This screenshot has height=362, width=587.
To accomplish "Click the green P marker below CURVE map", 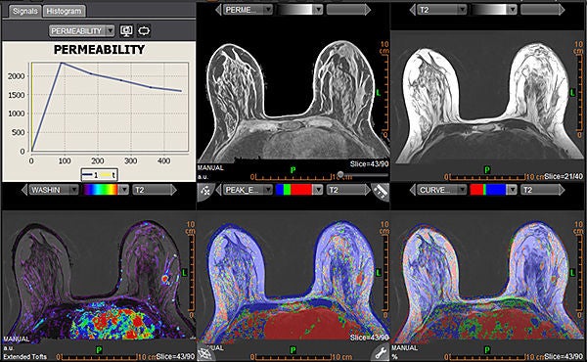I will click(487, 350).
